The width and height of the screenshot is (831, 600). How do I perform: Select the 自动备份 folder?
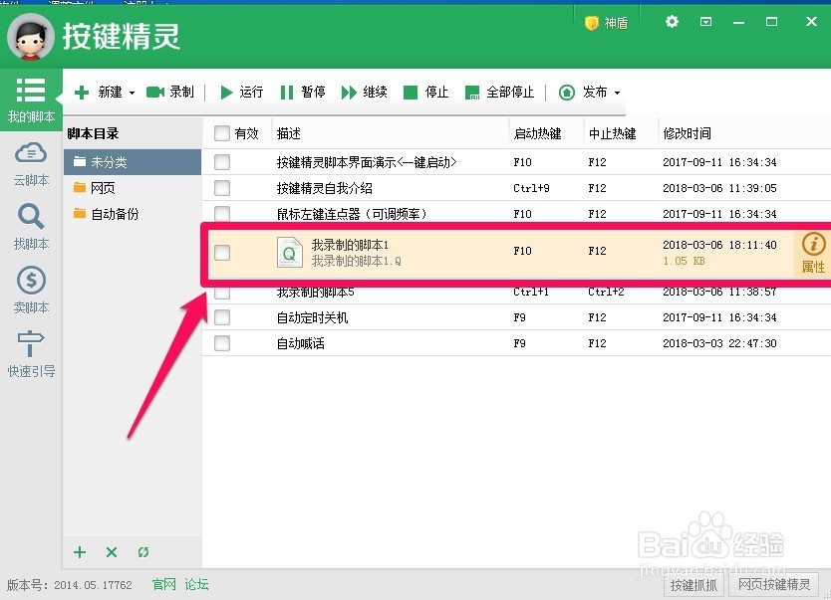point(133,214)
